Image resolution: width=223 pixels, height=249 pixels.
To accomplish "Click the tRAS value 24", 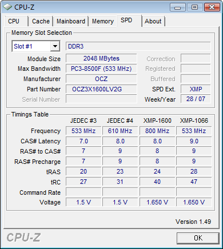I will point(157,171).
